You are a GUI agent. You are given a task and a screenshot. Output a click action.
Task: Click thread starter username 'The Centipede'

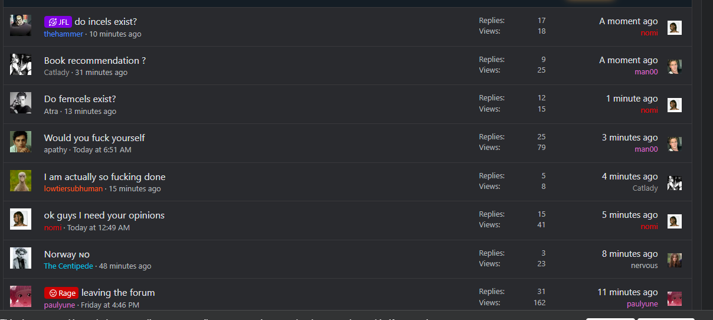pyautogui.click(x=68, y=266)
